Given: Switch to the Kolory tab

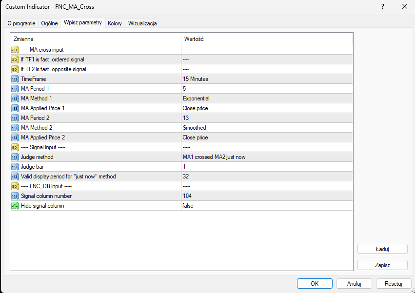Looking at the screenshot, I should 115,23.
